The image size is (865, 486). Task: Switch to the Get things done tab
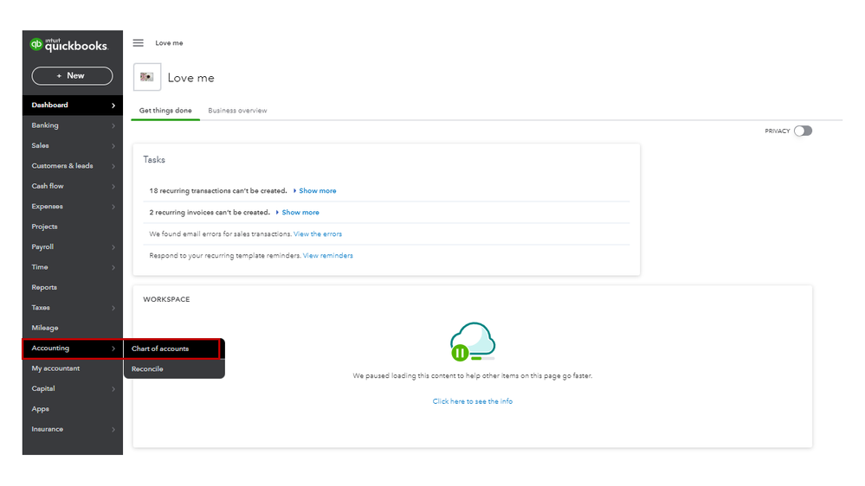165,111
